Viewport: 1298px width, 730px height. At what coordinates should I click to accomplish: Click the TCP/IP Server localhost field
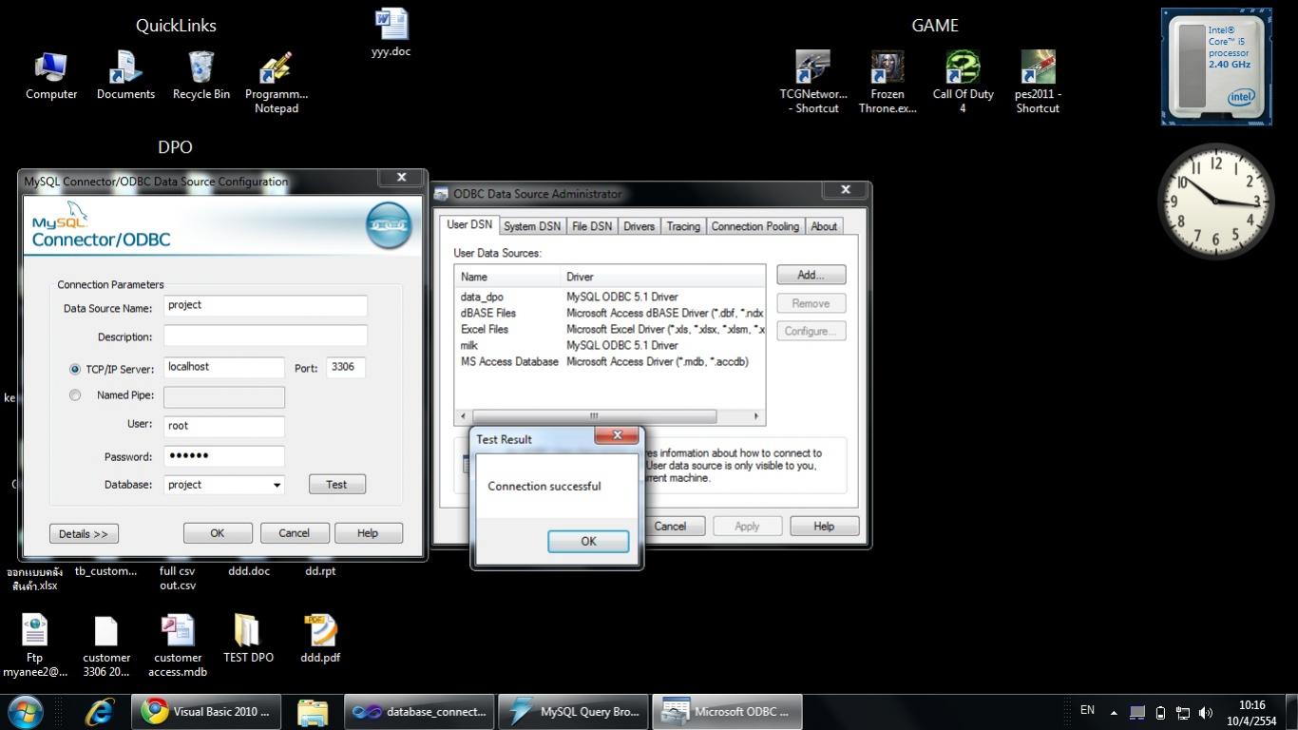coord(224,367)
